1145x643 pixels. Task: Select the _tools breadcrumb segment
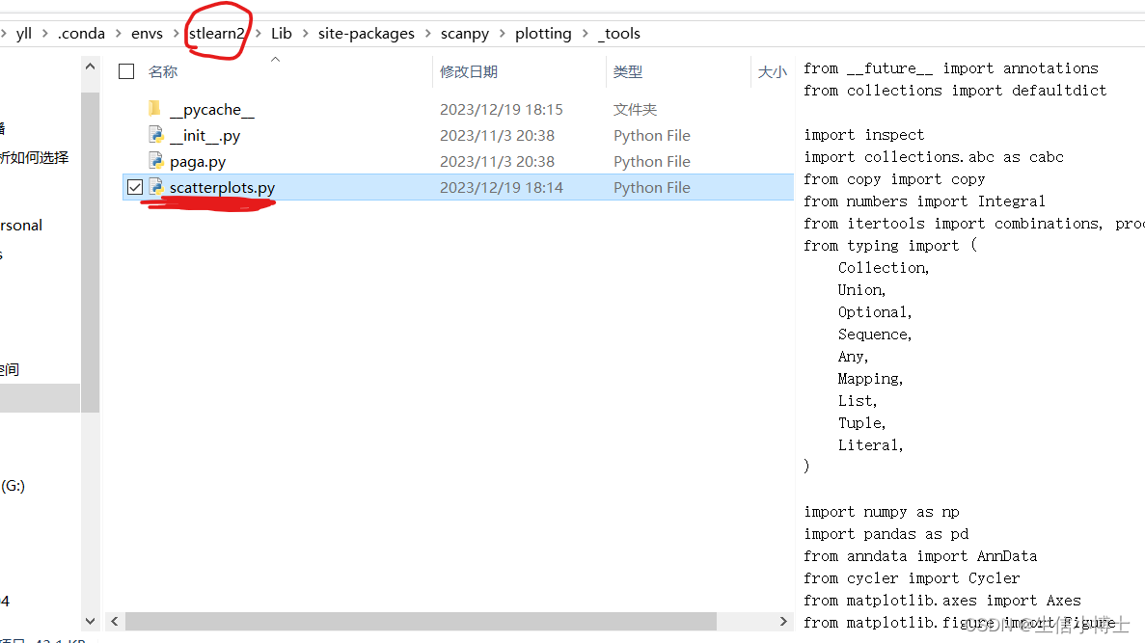pos(619,33)
